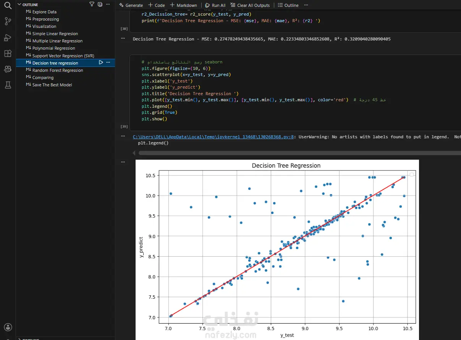Select Random Forest Regression in outline
461x340 pixels.
(58, 70)
